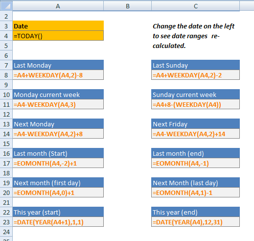Select formula =EOMONTH(A4,1)-1
Viewport: 254px width, 241px height.
tap(195, 193)
